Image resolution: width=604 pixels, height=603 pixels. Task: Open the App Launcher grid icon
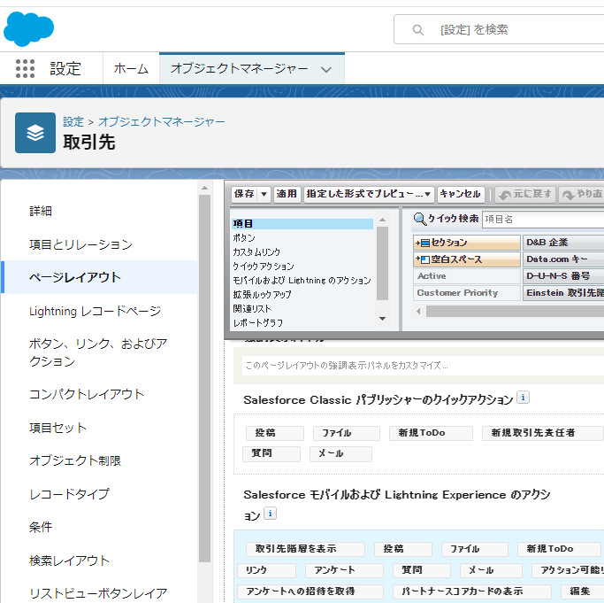pos(25,69)
